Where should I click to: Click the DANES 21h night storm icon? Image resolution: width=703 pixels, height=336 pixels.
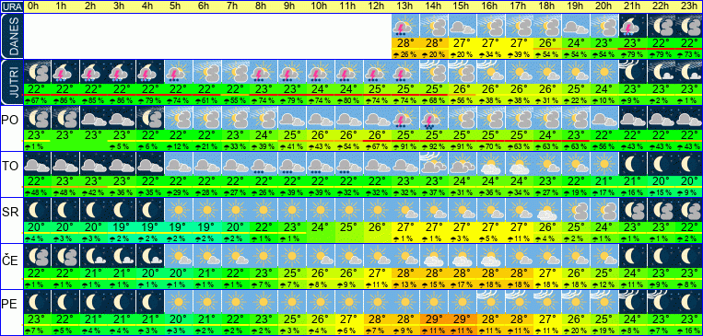pos(632,26)
